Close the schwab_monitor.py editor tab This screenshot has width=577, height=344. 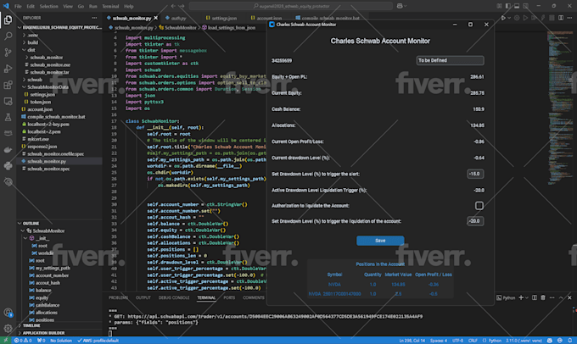click(155, 18)
